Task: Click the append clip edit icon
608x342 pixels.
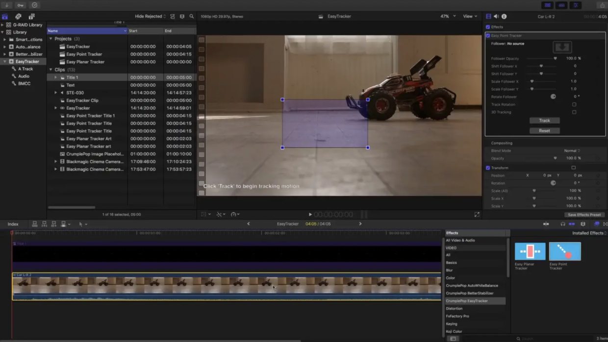Action: pos(54,224)
